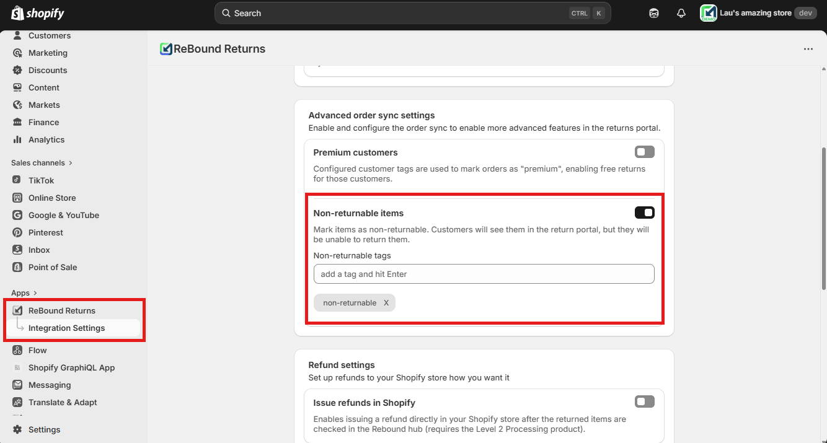
Task: Click the non-returnable tags input field
Action: [484, 274]
